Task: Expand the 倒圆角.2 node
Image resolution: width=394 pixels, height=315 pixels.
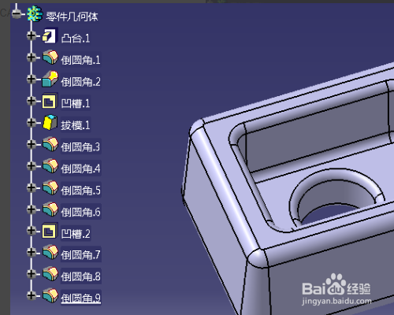Action: point(32,79)
